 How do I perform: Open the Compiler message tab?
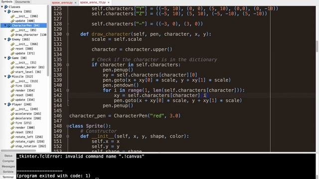[x=8, y=161]
